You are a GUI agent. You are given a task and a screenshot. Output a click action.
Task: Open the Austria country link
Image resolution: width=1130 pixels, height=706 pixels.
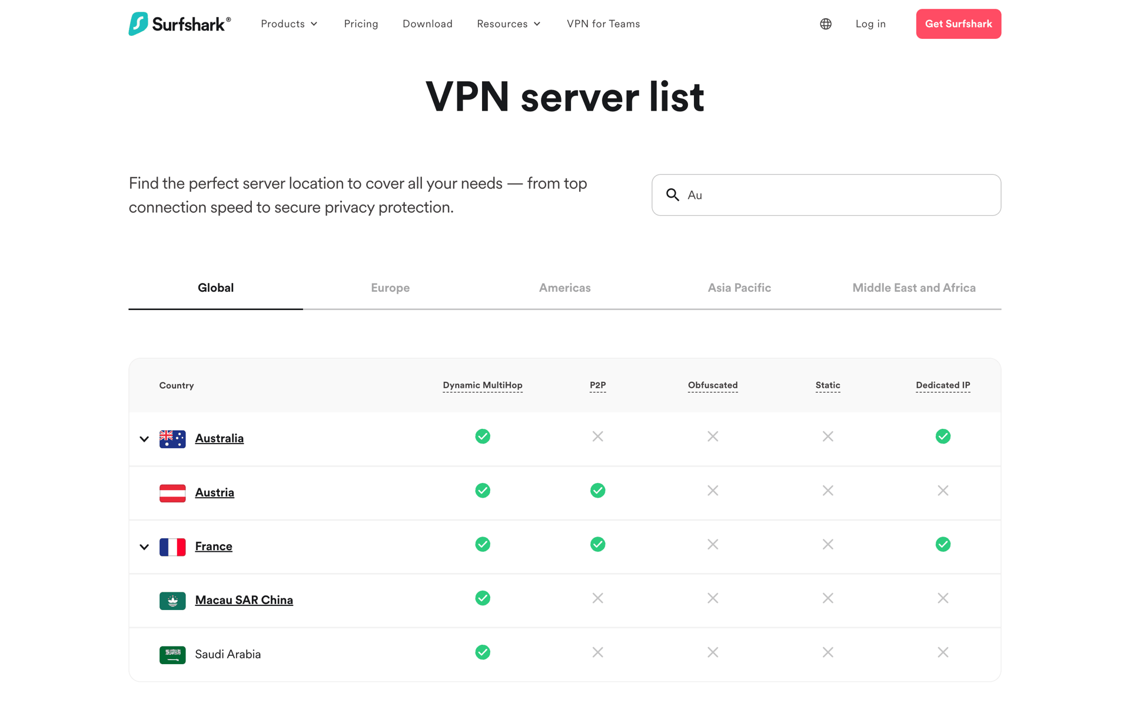(215, 493)
